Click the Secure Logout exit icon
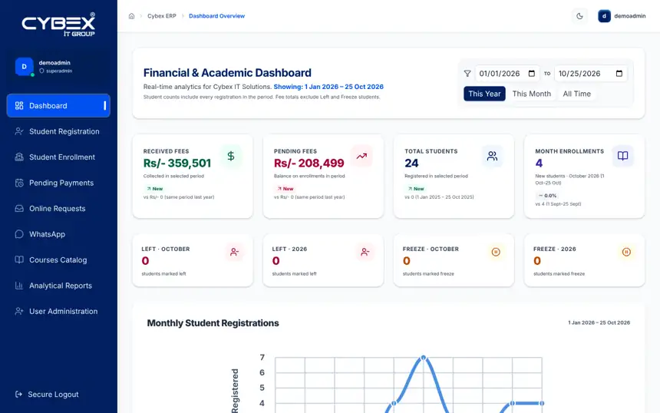Screen dimensions: 660x413 pyautogui.click(x=18, y=395)
